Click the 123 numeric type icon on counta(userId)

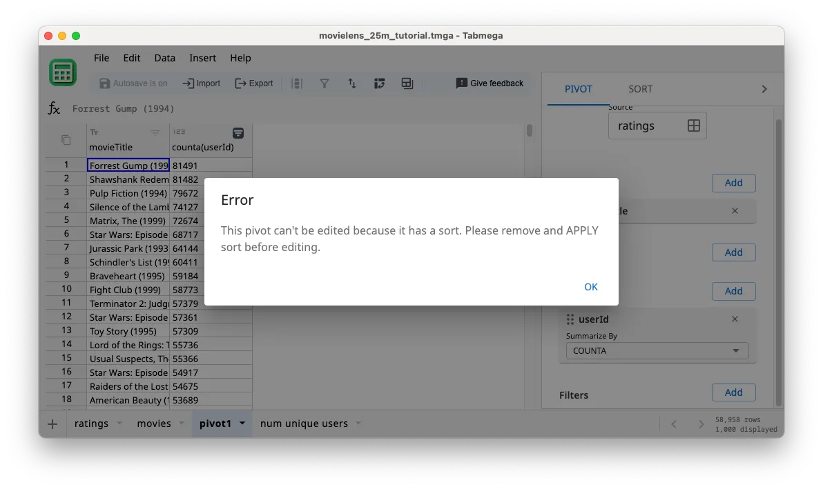[x=179, y=132]
